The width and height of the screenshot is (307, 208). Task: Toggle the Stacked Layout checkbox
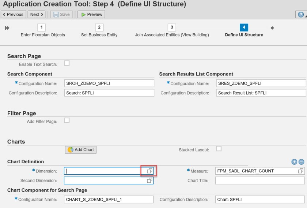point(219,149)
